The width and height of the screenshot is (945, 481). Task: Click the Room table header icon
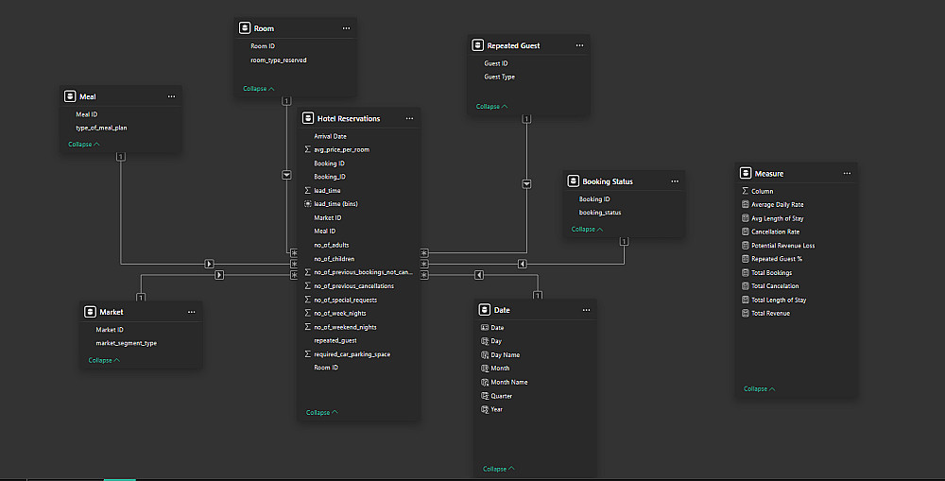click(x=245, y=29)
